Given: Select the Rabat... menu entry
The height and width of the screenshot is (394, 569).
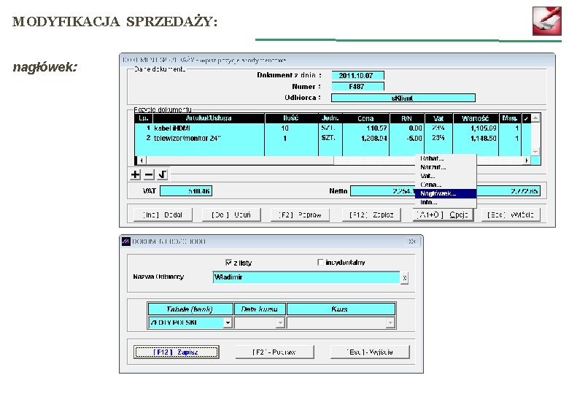Looking at the screenshot, I should coord(446,158).
